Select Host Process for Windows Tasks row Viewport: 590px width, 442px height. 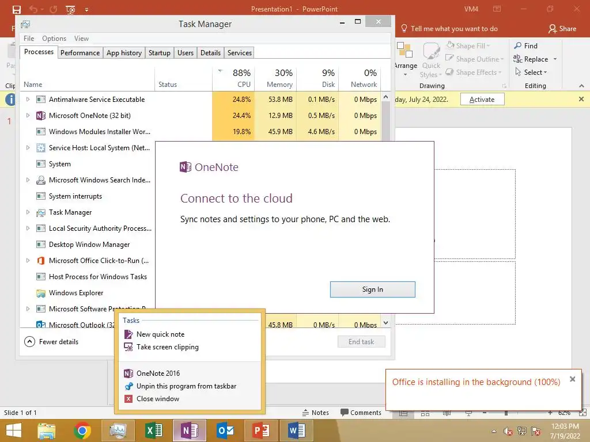(88, 277)
